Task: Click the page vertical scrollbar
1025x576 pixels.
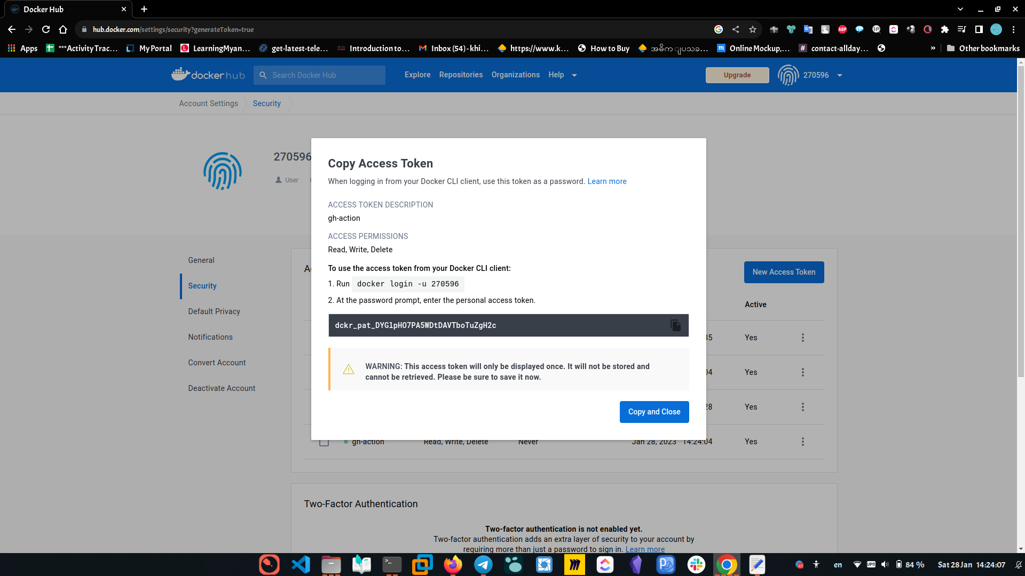Action: point(1020,221)
